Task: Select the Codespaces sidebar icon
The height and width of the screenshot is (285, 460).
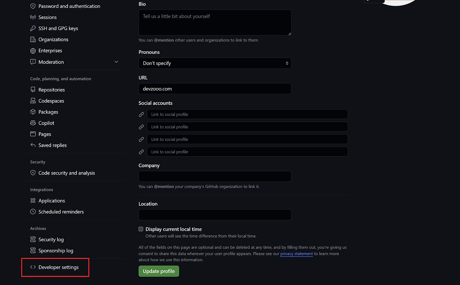Action: (33, 101)
